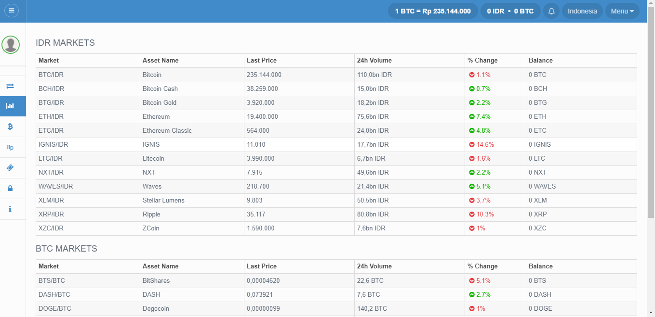Open the ticket voucher sidebar icon
The image size is (655, 317).
point(10,168)
